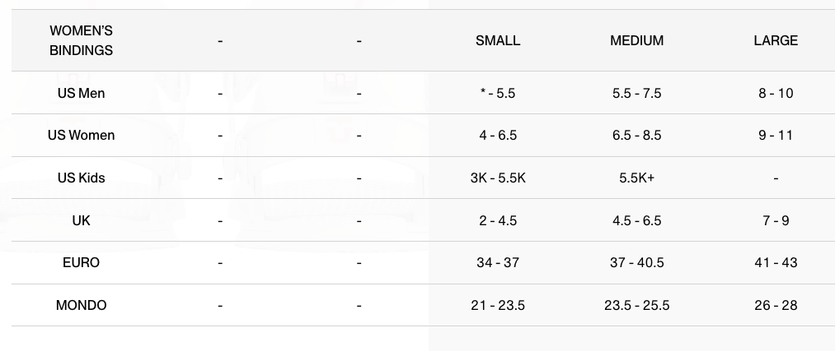Click US Kids small size '3K - 5.5K'
Screen dimensions: 835x351
(498, 178)
